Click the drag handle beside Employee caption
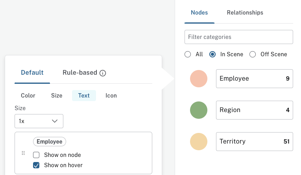 [x=23, y=153]
